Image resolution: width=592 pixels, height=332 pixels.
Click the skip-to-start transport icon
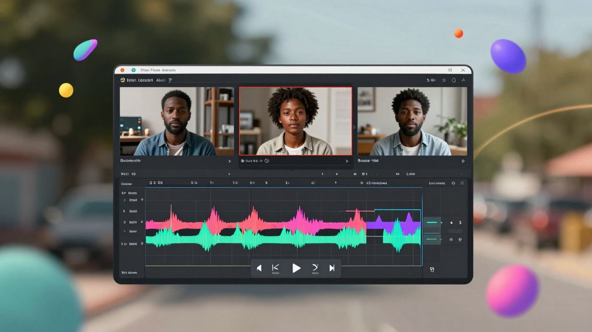[276, 267]
